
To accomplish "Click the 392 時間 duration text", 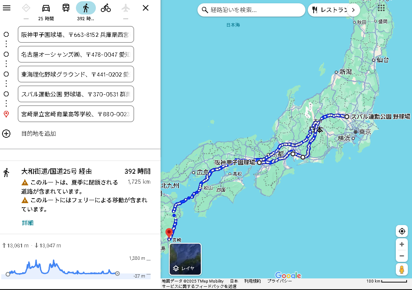I will 137,171.
